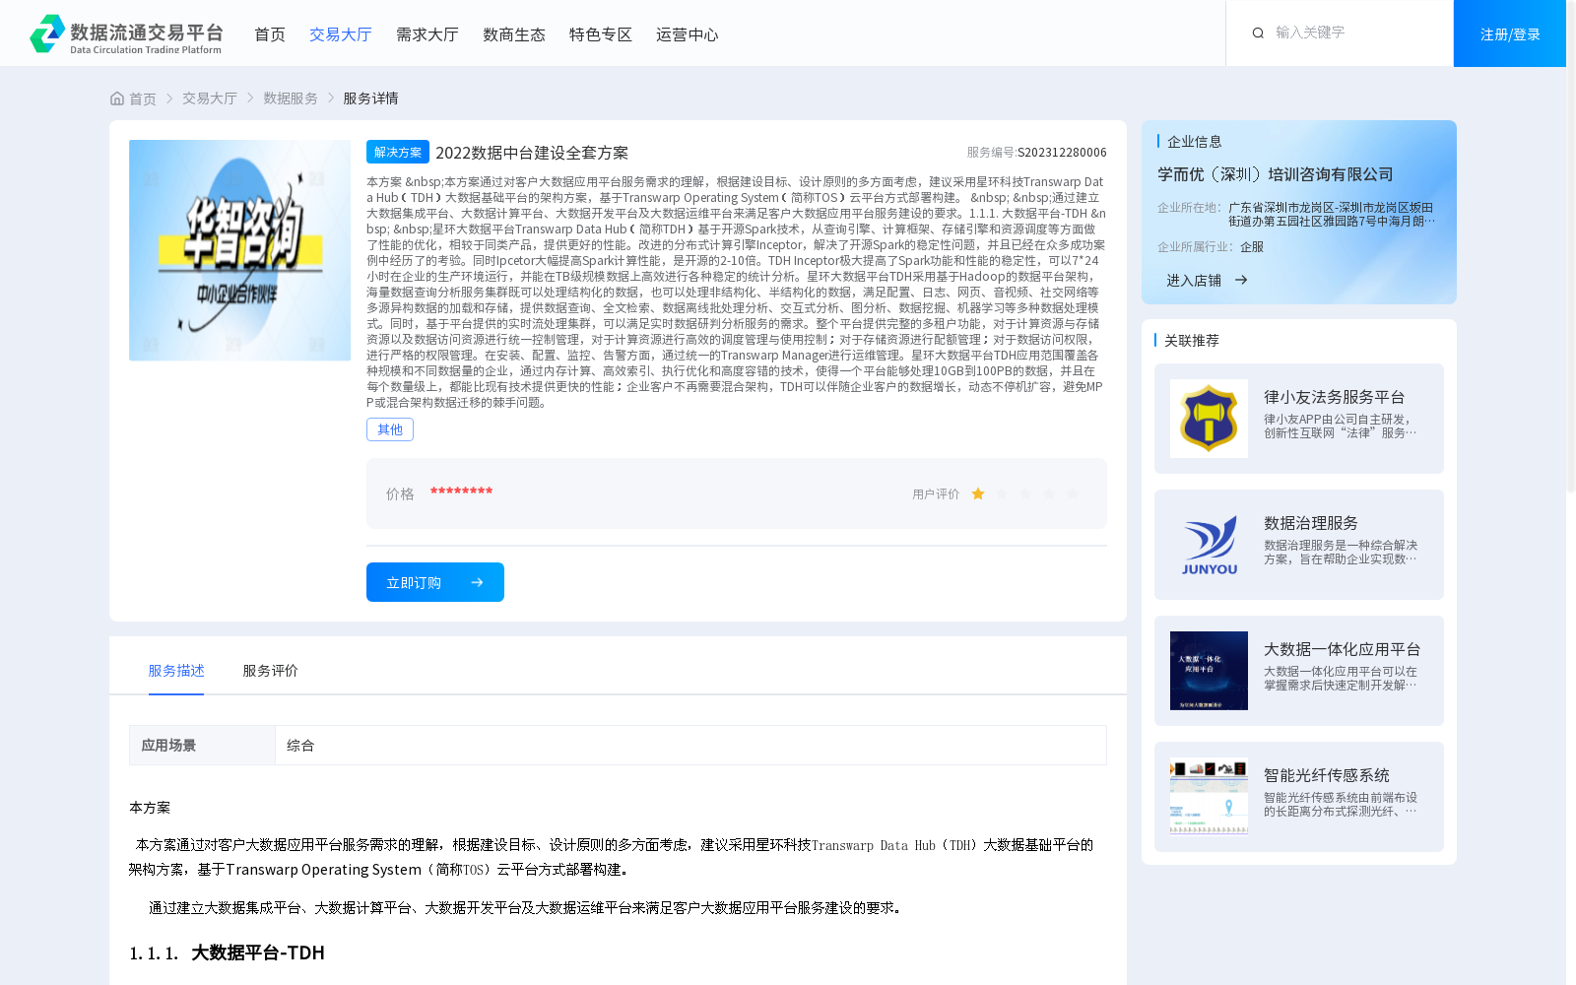Click the 其他 tag

tap(390, 429)
